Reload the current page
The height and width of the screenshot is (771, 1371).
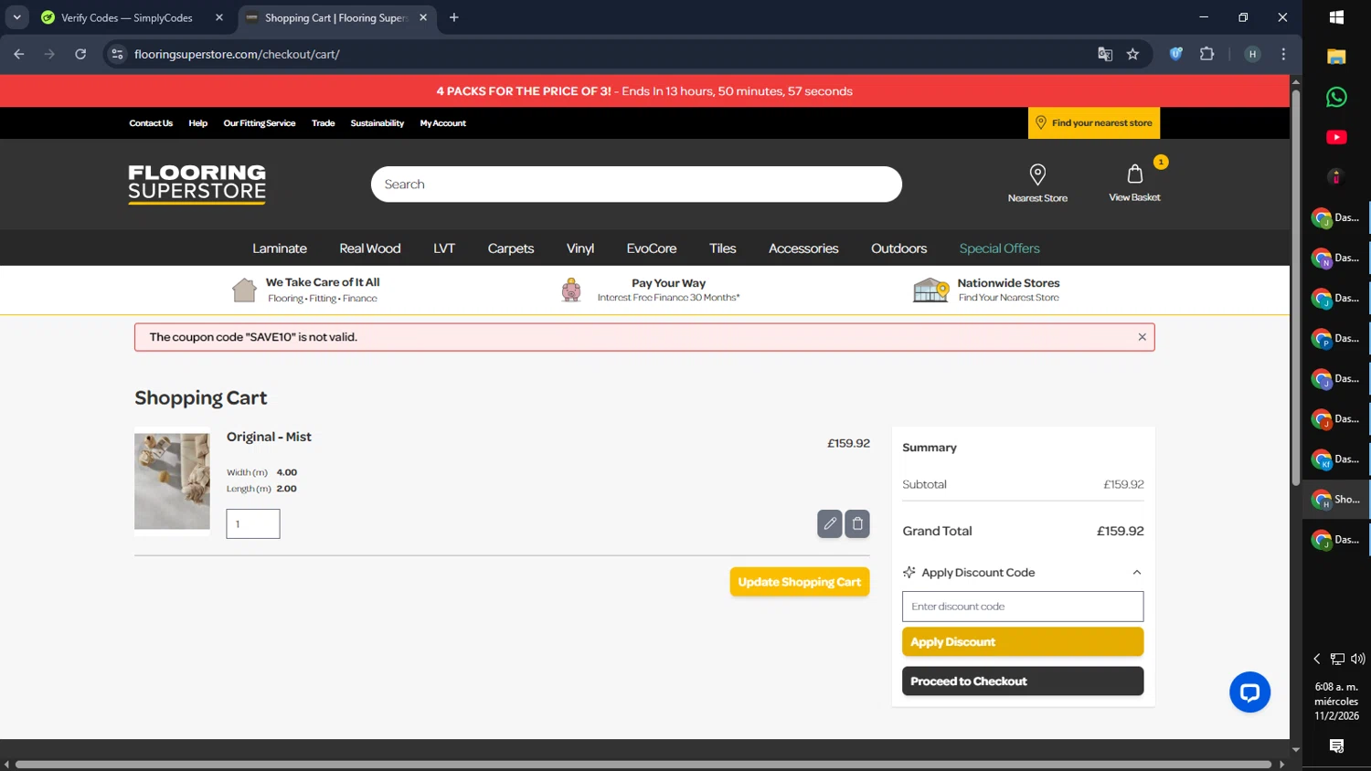click(80, 54)
